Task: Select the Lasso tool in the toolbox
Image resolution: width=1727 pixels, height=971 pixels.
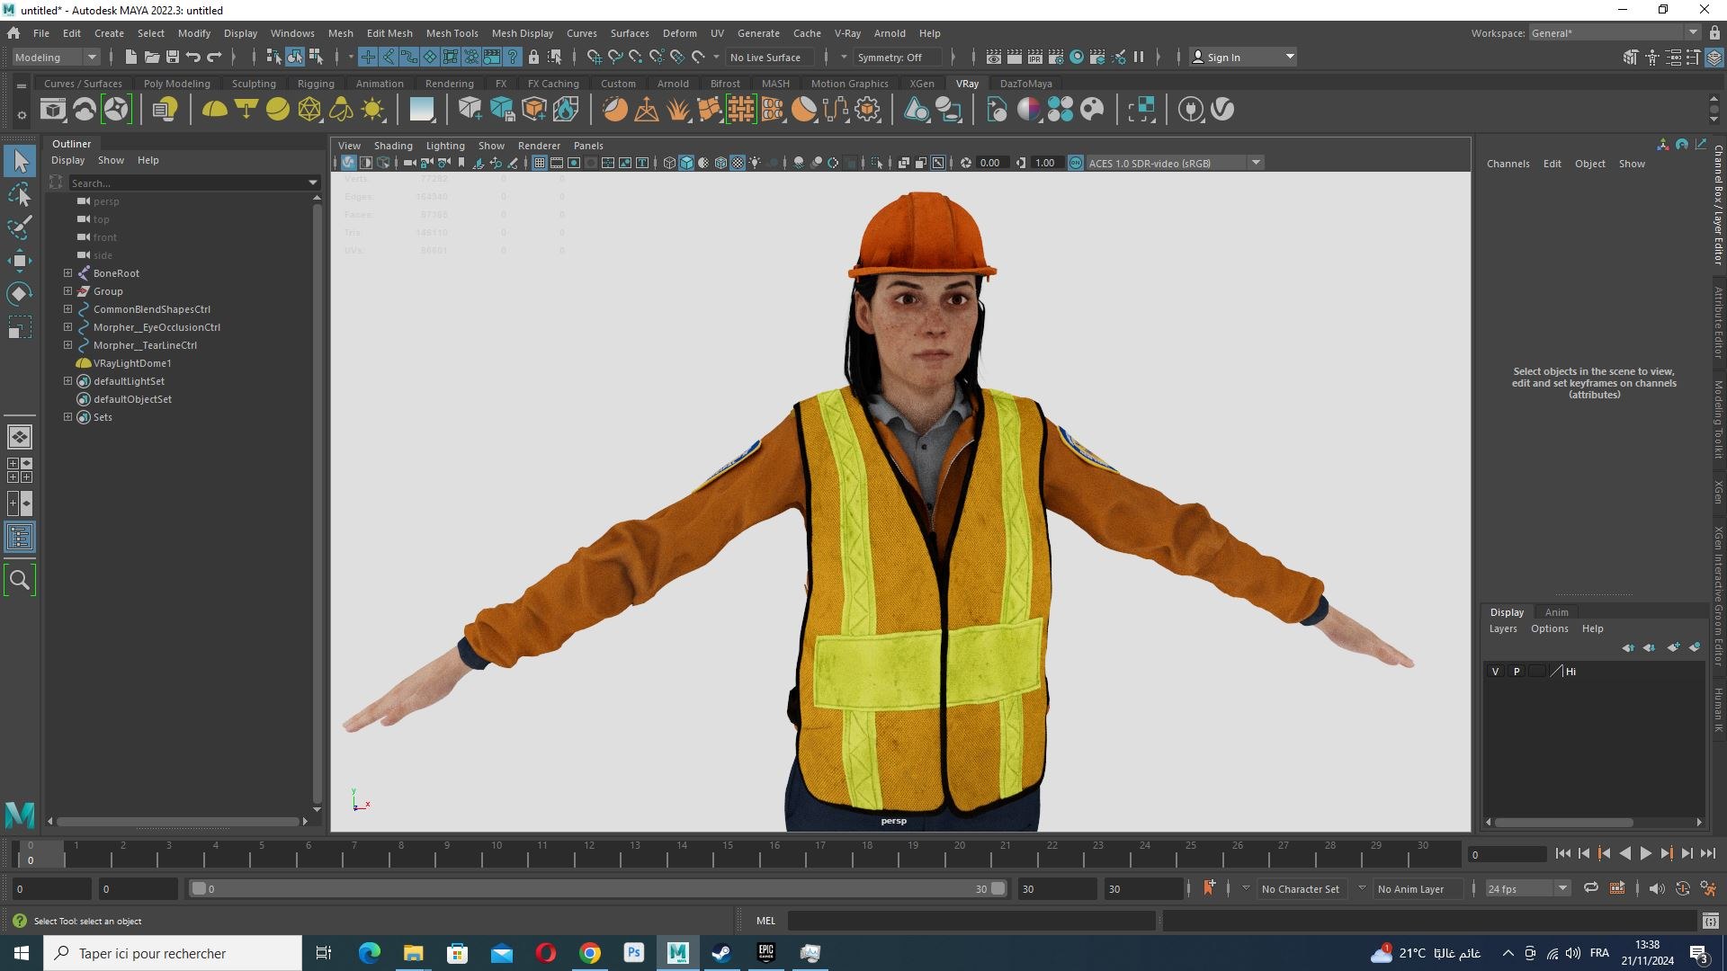Action: pyautogui.click(x=20, y=194)
